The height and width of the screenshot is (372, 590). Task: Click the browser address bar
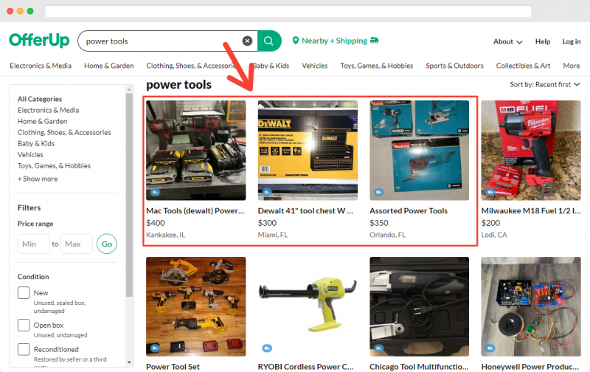(288, 11)
